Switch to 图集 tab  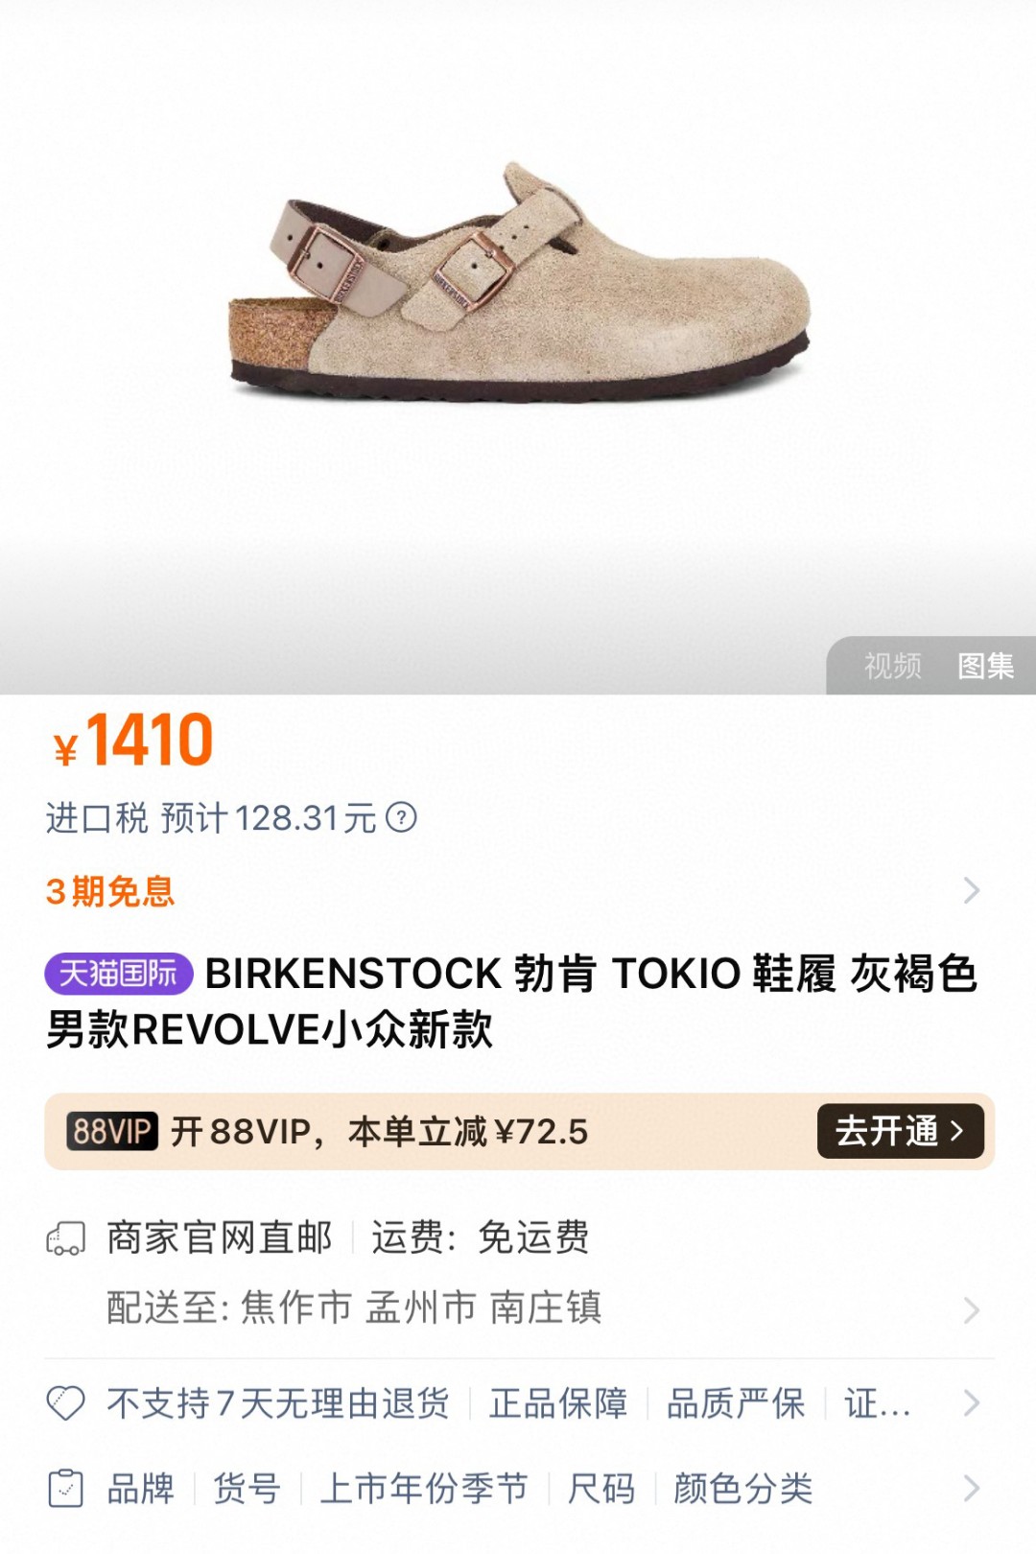pos(985,666)
